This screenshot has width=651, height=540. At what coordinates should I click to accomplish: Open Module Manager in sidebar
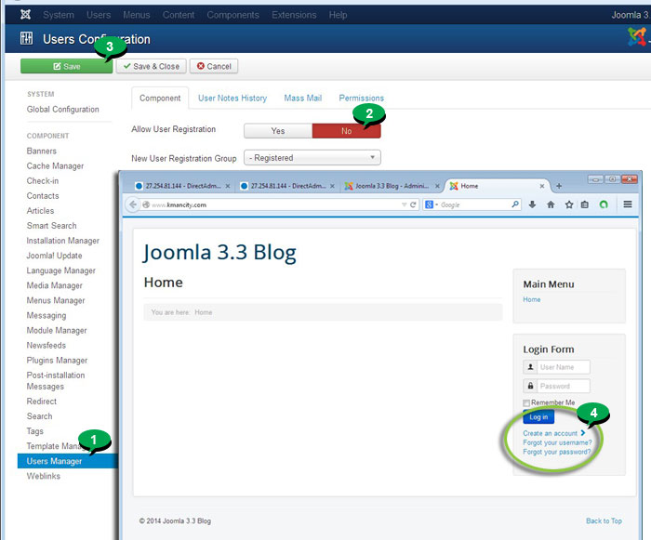click(x=57, y=330)
